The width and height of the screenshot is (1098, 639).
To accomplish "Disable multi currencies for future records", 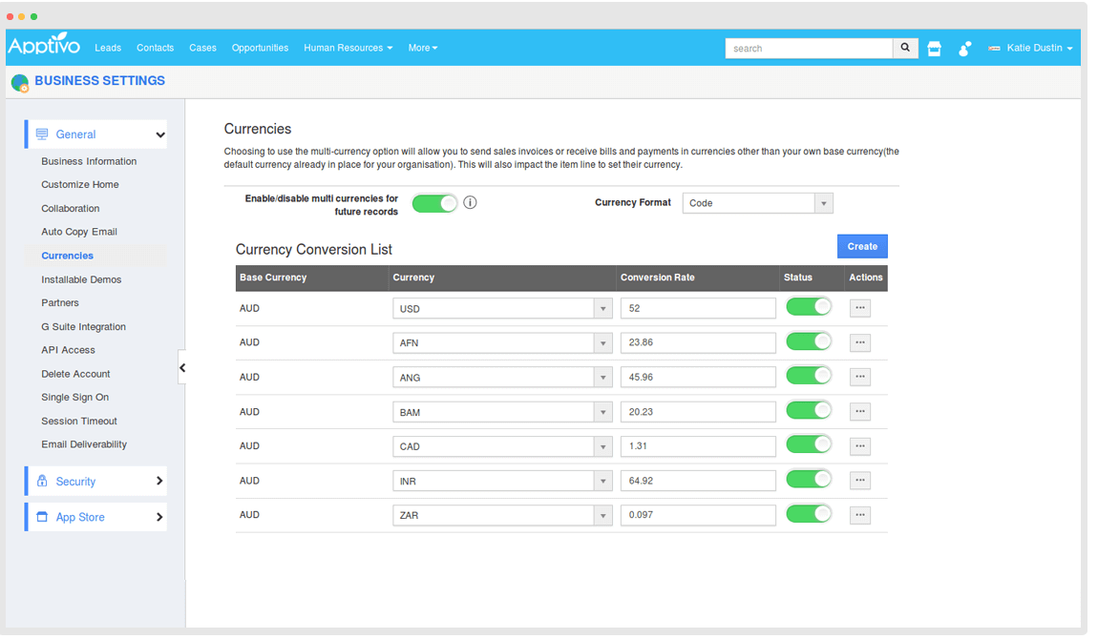I will click(434, 202).
